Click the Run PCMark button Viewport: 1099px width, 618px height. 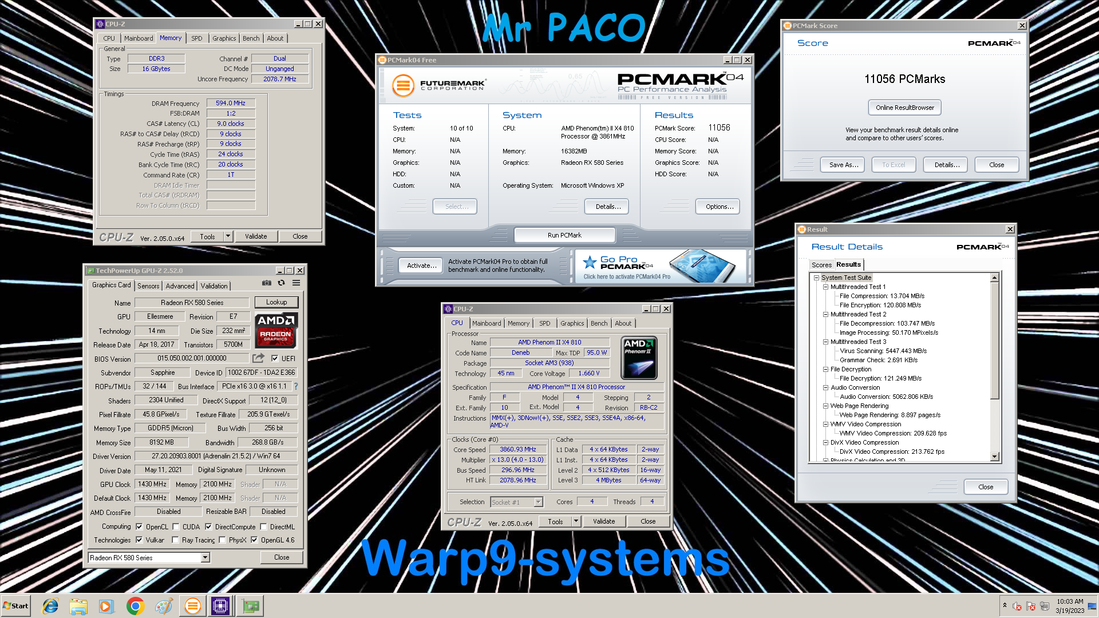[564, 235]
